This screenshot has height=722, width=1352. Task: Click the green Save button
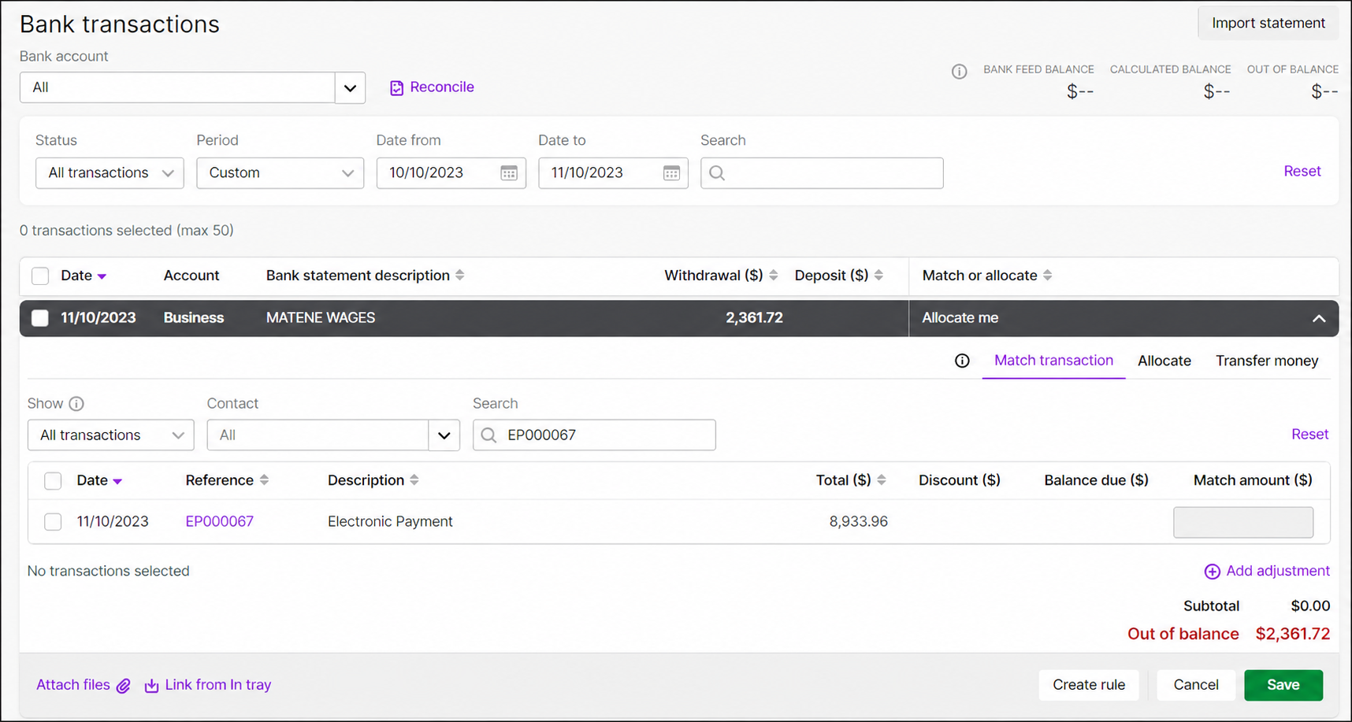(x=1283, y=685)
